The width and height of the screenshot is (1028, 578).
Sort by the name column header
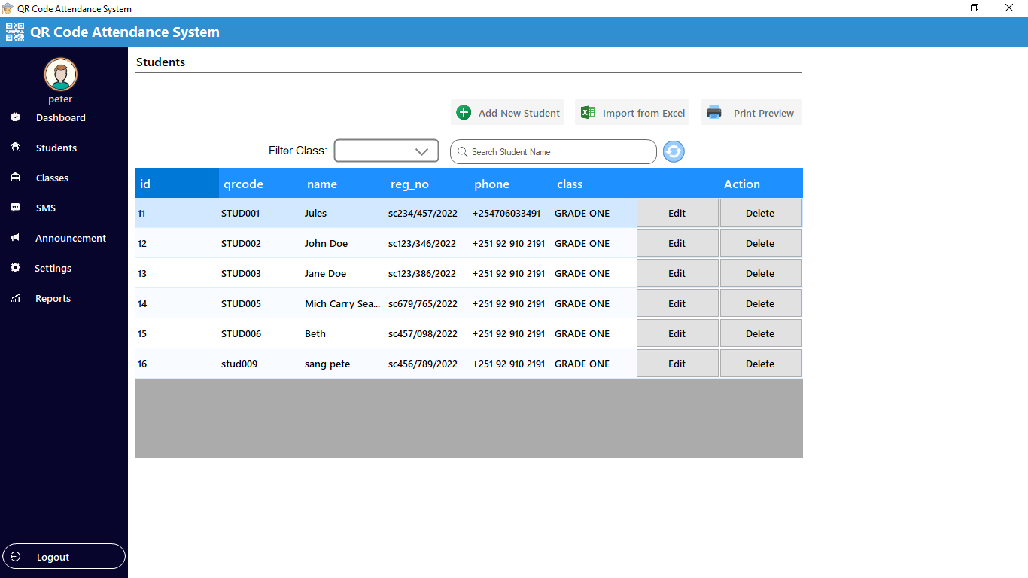pyautogui.click(x=322, y=184)
